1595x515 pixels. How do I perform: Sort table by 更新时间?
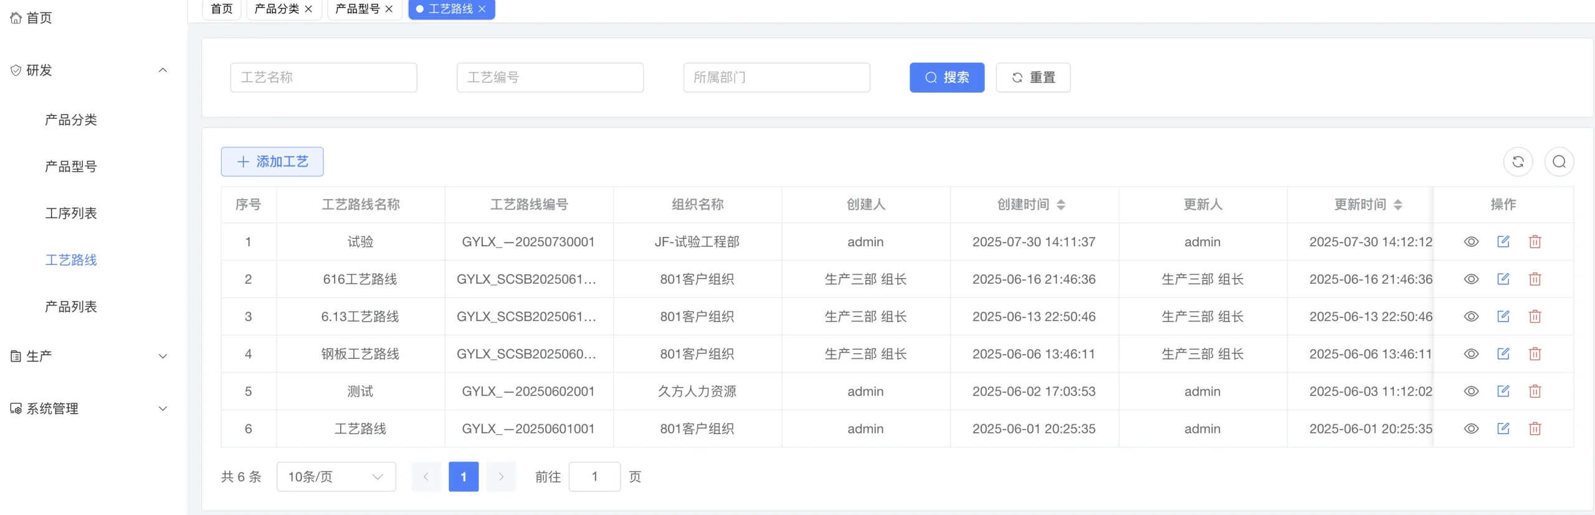(1397, 205)
